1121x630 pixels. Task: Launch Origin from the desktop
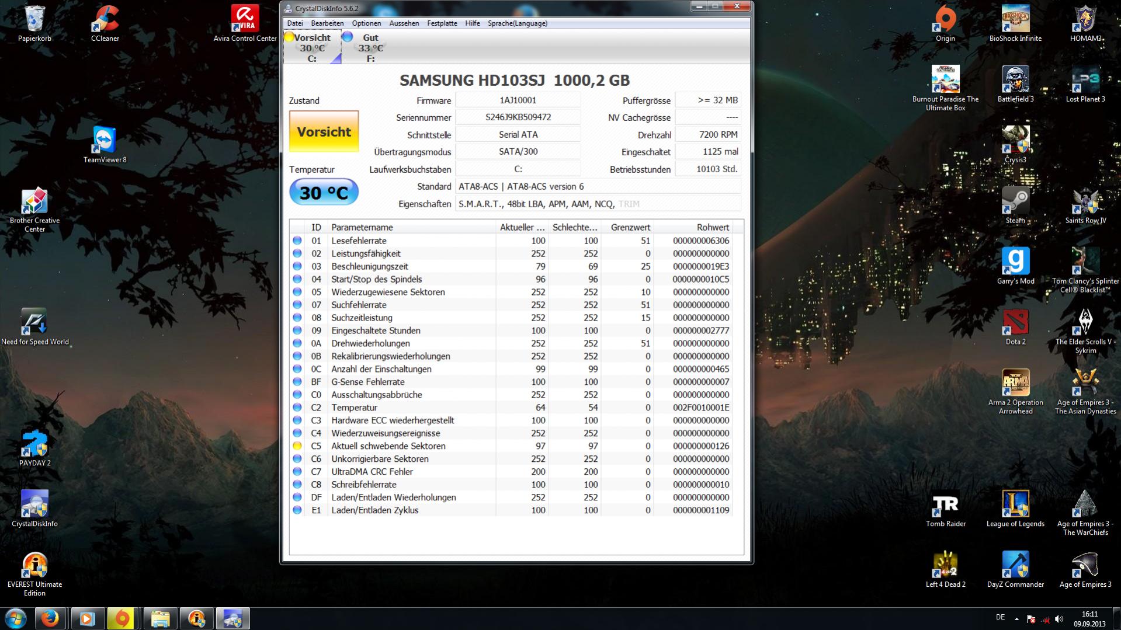tap(945, 23)
